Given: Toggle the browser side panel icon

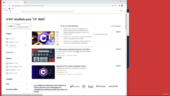Looking at the screenshot, I should (119, 6).
